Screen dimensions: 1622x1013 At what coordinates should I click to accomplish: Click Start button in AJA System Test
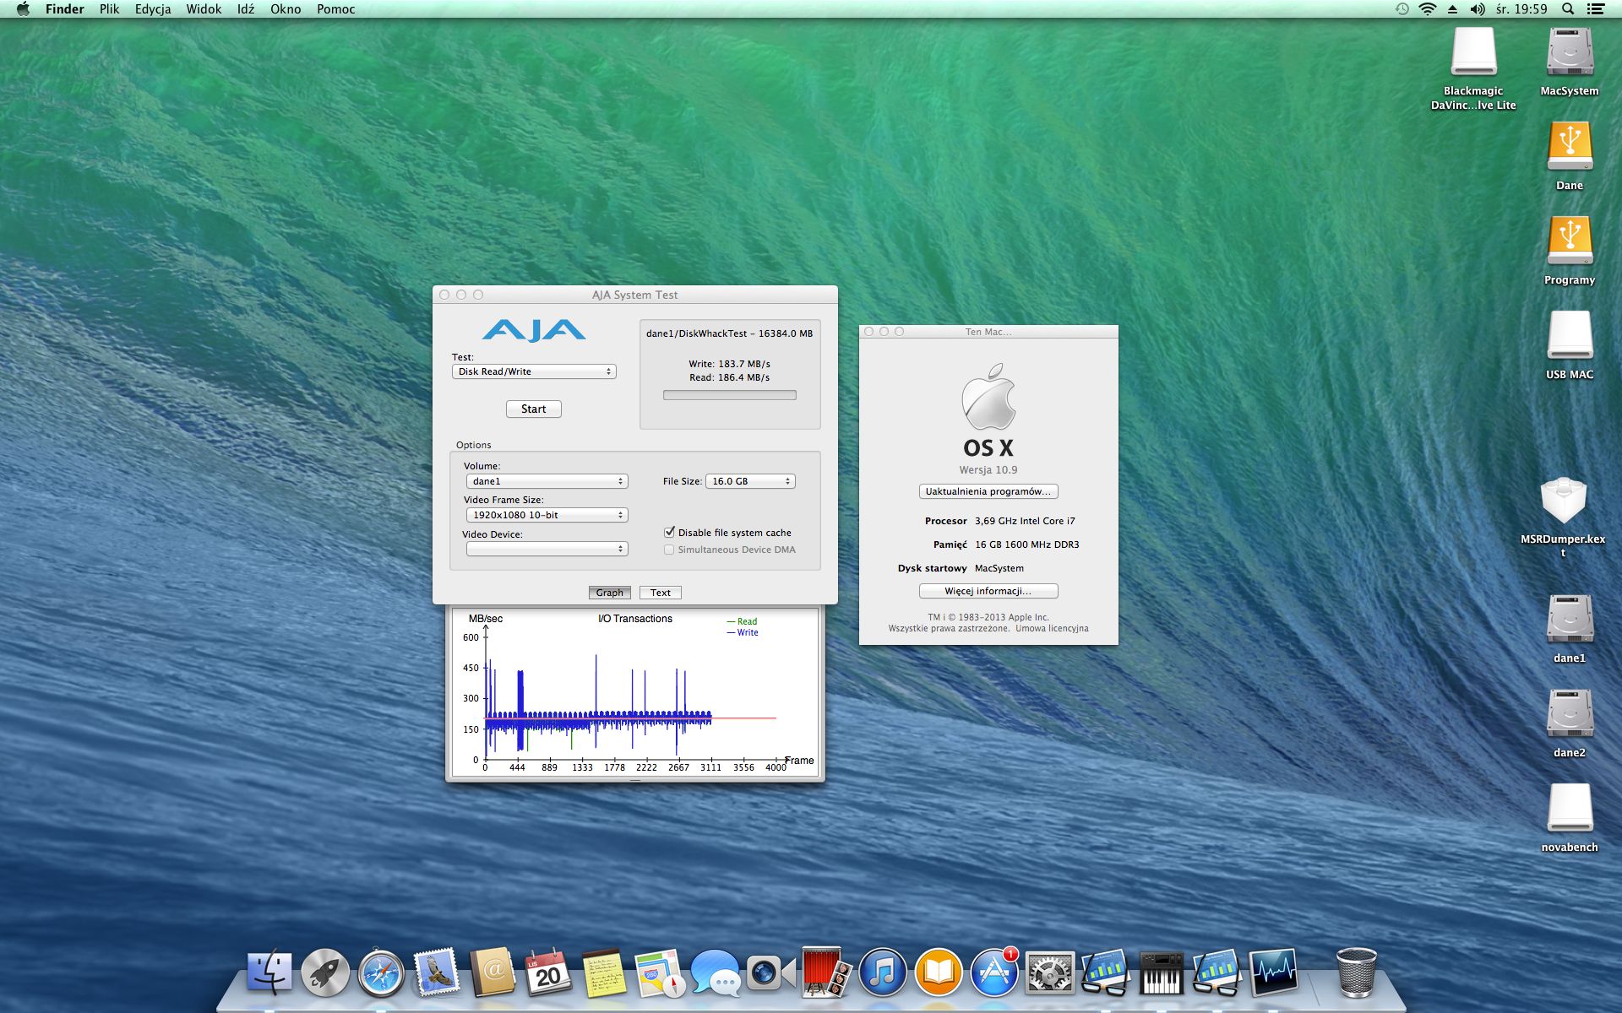coord(534,409)
